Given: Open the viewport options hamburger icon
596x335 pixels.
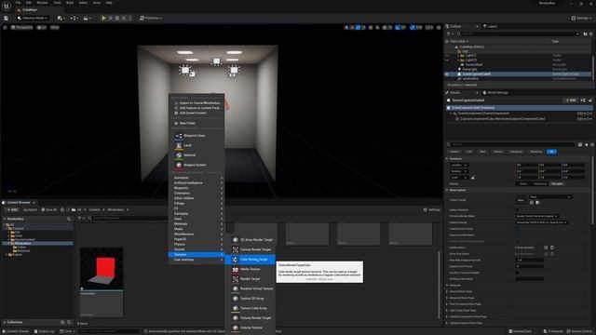Looking at the screenshot, I should pyautogui.click(x=5, y=27).
